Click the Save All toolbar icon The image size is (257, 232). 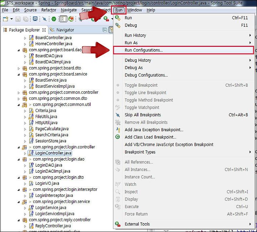coord(26,19)
